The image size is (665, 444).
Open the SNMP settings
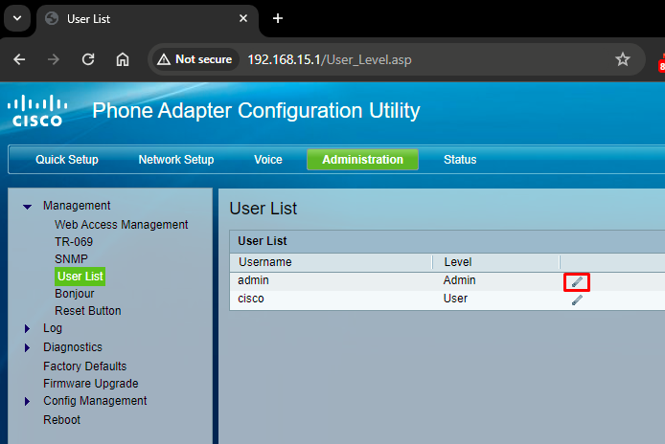pyautogui.click(x=71, y=259)
